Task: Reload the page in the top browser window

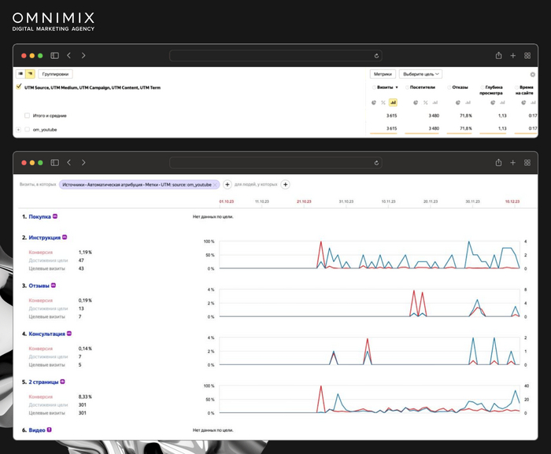Action: tap(376, 56)
